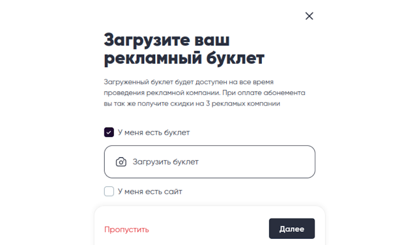Click description line starting "вы так же получите"
Viewport: 419px width, 245px height.
tap(192, 104)
